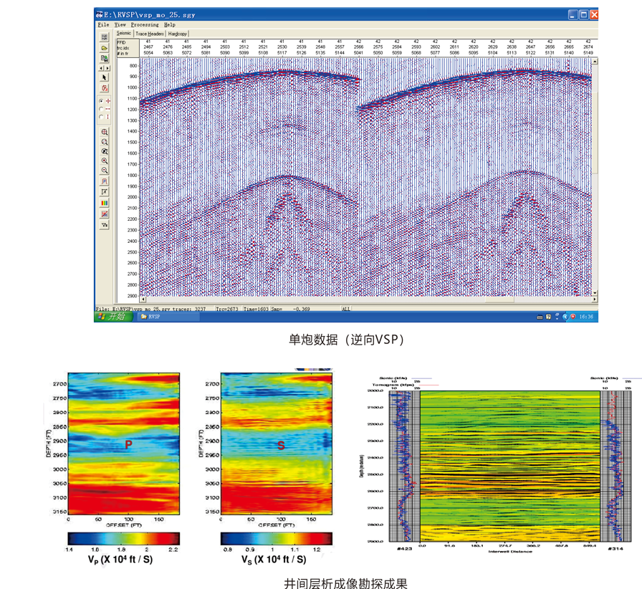Viewport: 642px width, 589px height.
Task: Click the red P picking tool icon
Action: click(105, 88)
